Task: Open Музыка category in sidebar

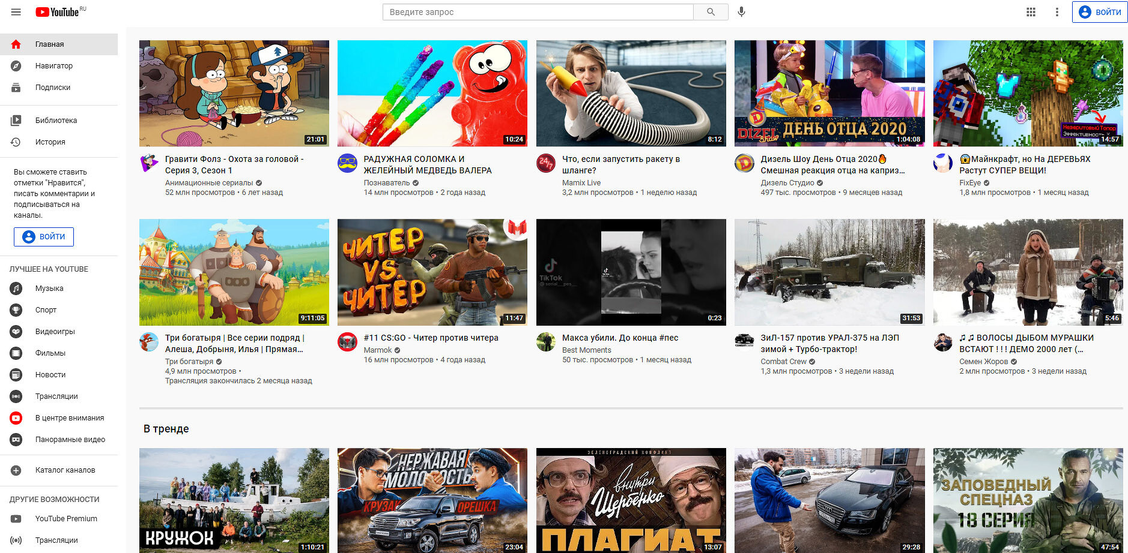Action: click(x=49, y=288)
